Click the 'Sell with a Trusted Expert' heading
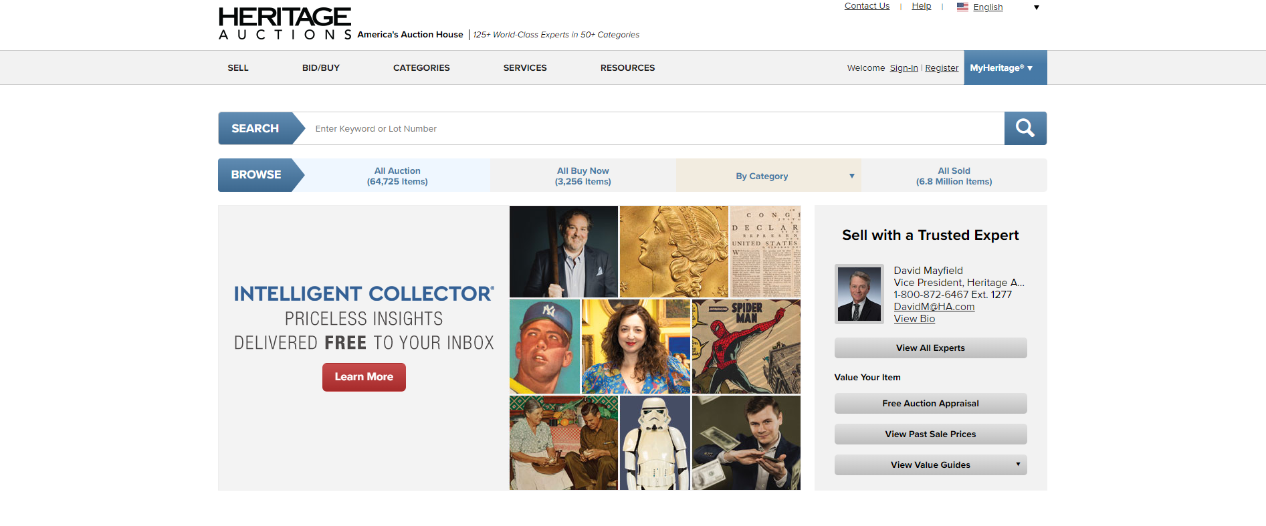This screenshot has width=1266, height=526. [930, 235]
